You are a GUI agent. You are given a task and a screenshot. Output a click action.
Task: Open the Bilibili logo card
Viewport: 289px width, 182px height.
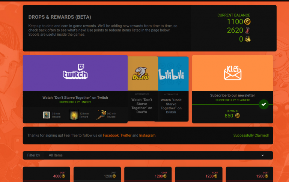pos(173,74)
